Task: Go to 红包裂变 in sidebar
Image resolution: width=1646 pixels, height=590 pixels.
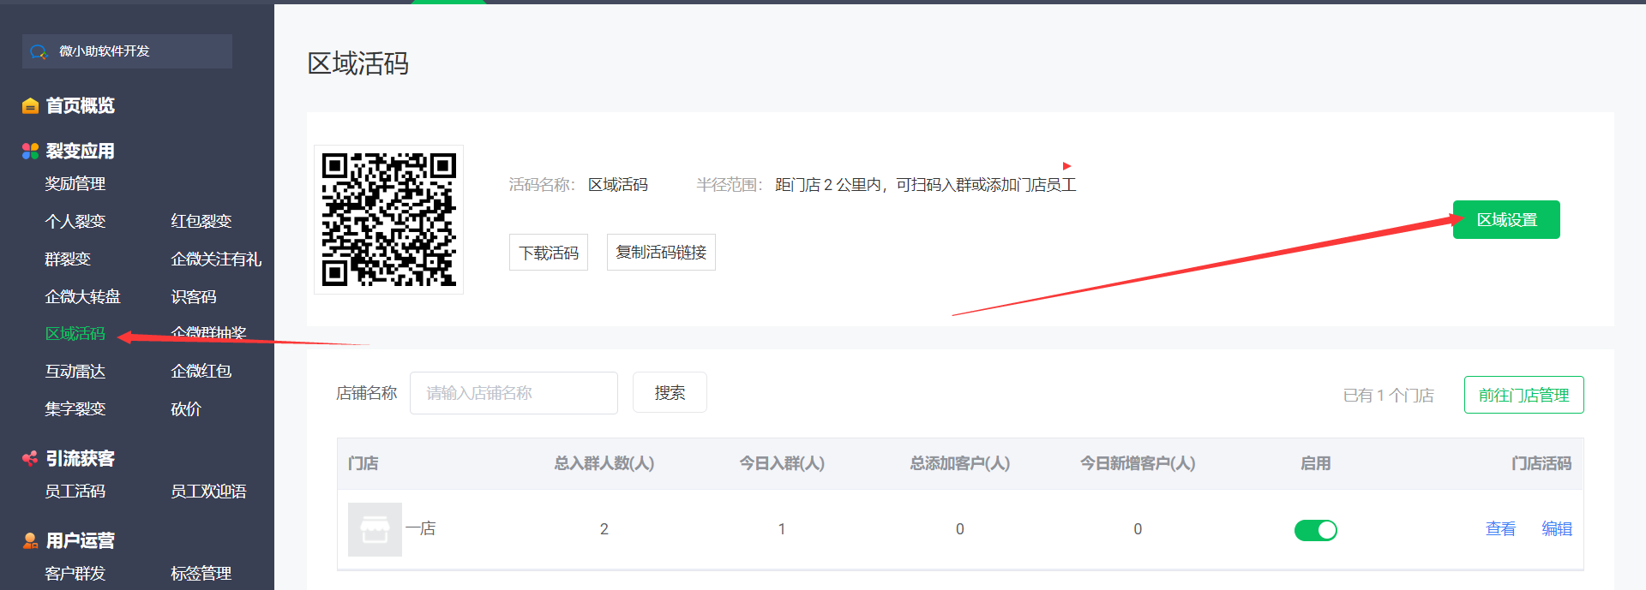Action: (201, 222)
